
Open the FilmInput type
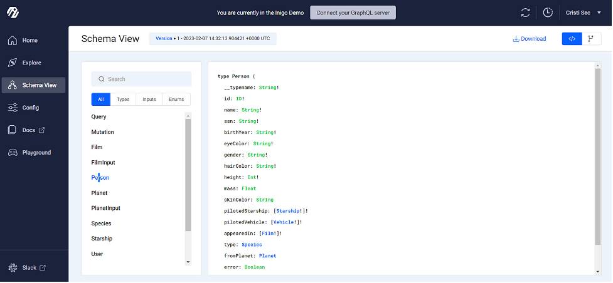pyautogui.click(x=103, y=162)
